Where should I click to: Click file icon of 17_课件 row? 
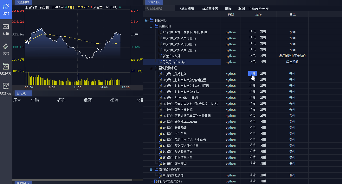[160, 32]
